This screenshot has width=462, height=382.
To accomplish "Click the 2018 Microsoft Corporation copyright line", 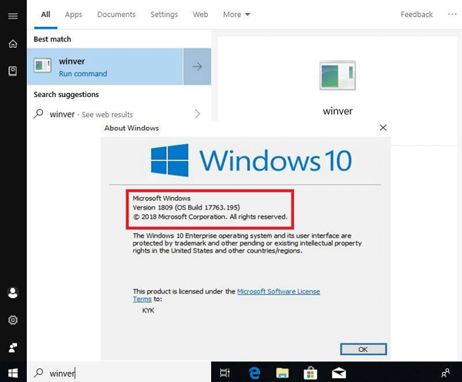I will pyautogui.click(x=210, y=217).
